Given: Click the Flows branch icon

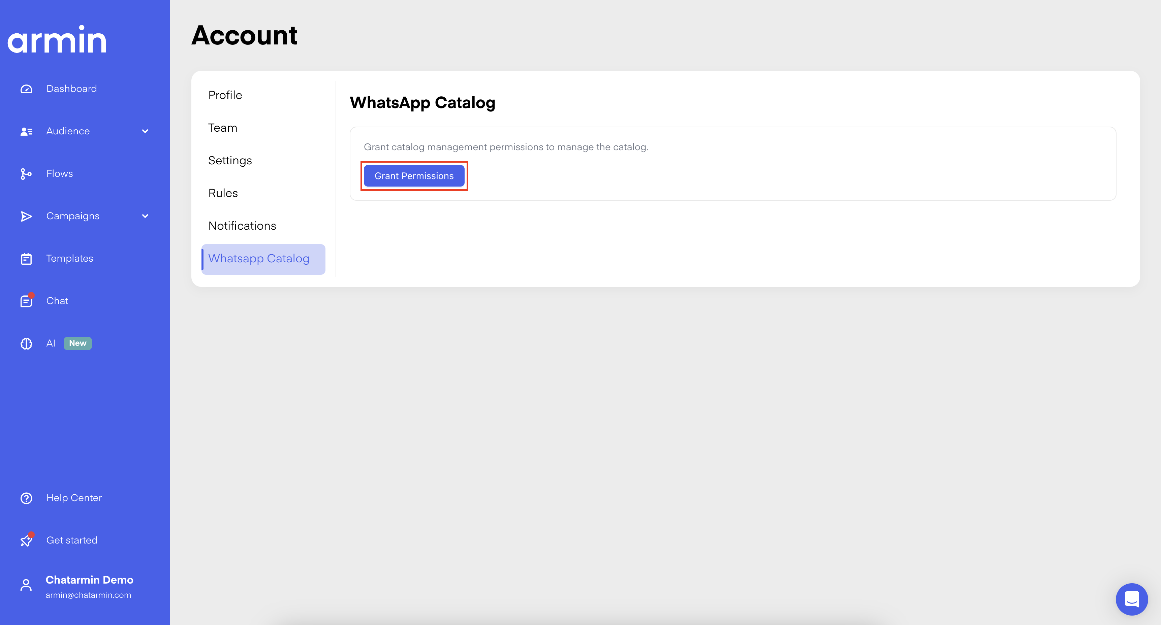Looking at the screenshot, I should pos(26,173).
